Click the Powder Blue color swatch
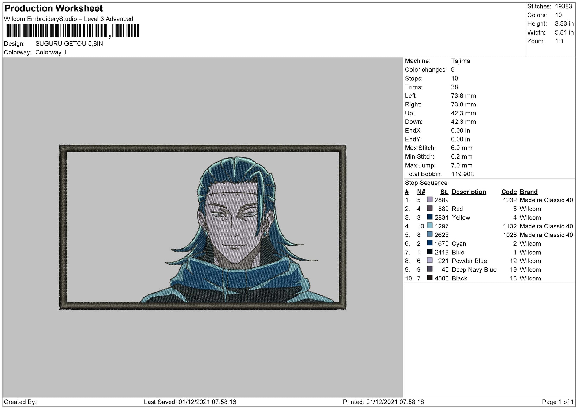The height and width of the screenshot is (409, 578). click(430, 261)
